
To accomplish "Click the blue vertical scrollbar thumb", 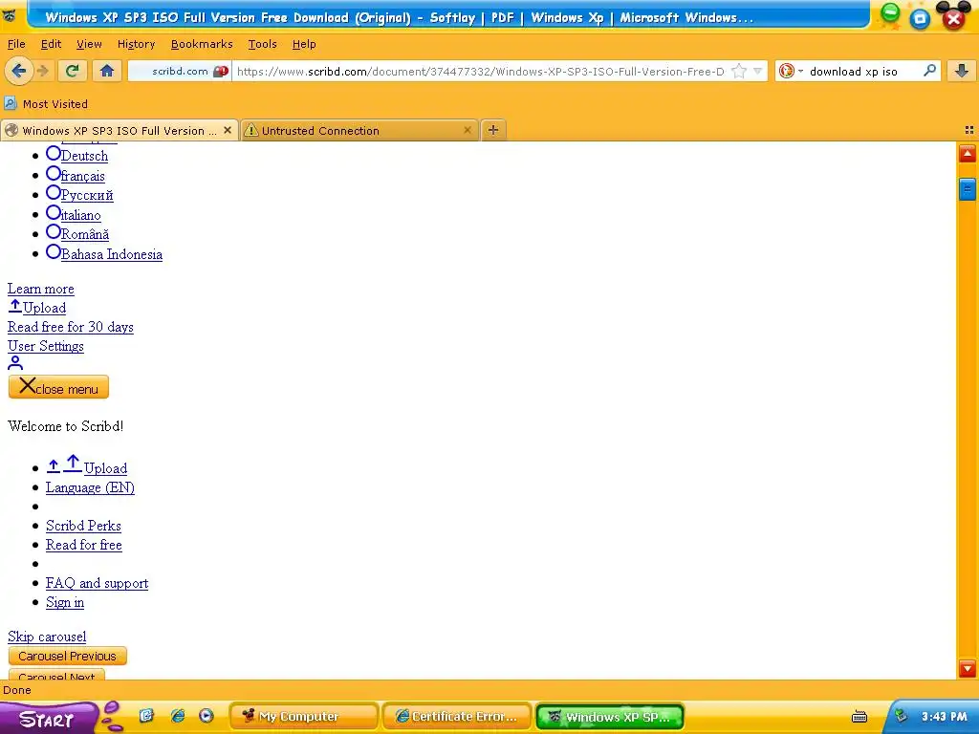I will [x=968, y=188].
